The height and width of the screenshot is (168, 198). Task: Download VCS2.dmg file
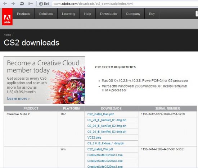pyautogui.click(x=94, y=137)
